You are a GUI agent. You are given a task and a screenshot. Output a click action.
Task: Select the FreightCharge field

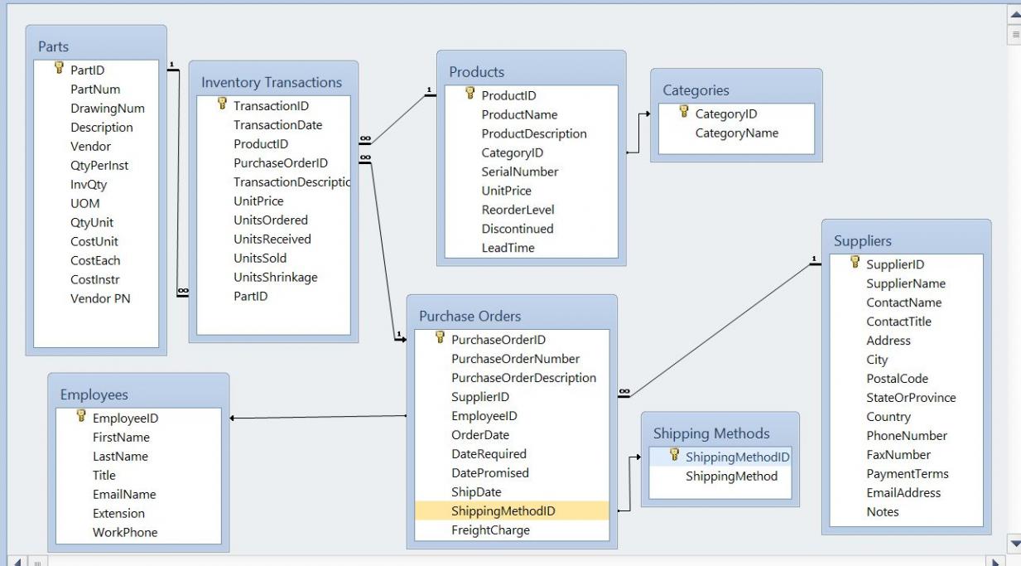pos(490,530)
